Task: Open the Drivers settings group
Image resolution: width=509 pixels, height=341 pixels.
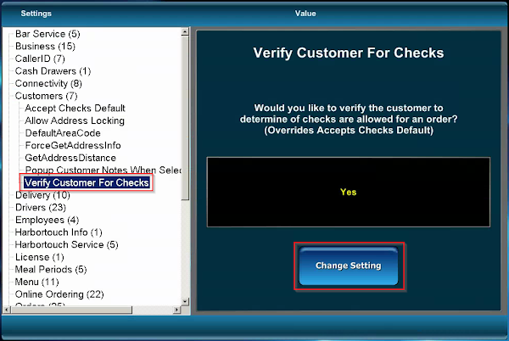Action: pyautogui.click(x=41, y=208)
